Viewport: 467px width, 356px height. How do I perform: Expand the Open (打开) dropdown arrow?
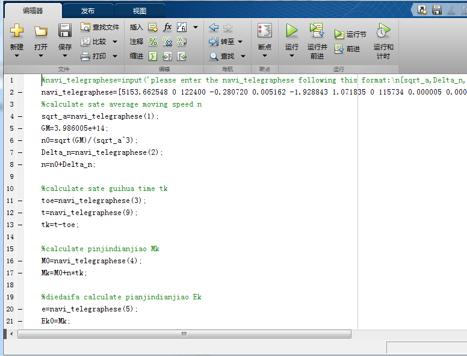pyautogui.click(x=41, y=56)
